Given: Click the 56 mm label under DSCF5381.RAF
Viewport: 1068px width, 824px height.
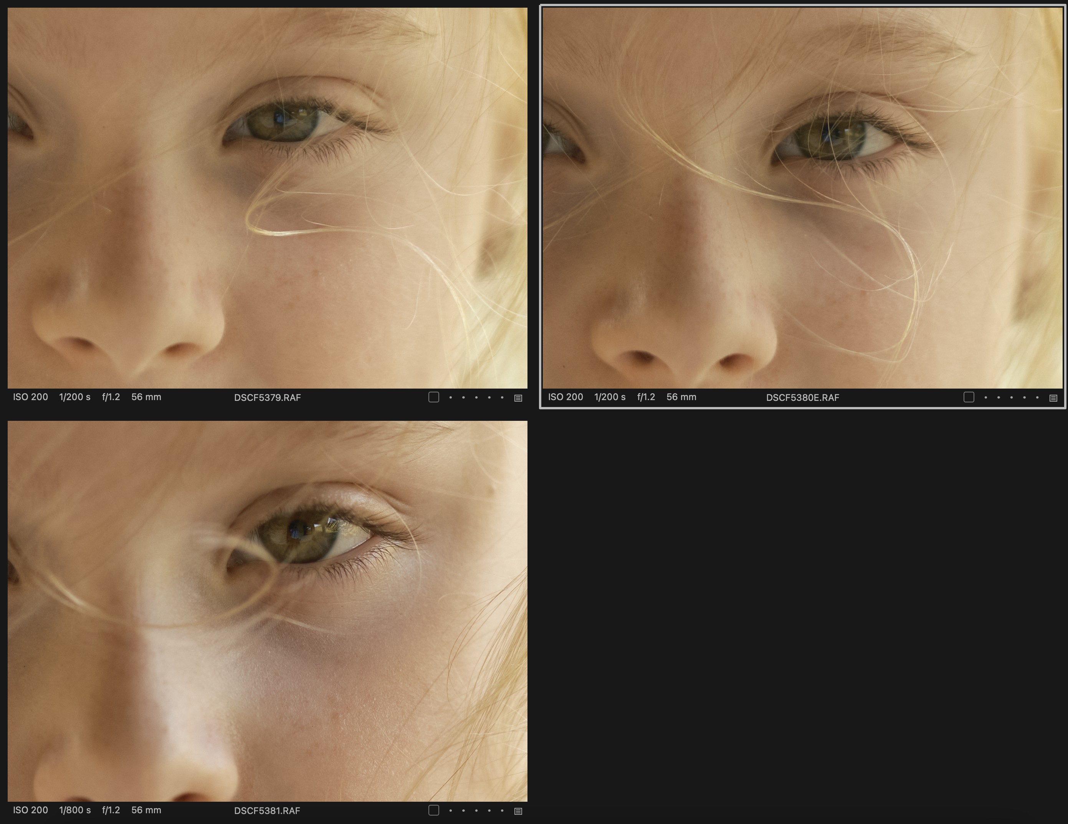Looking at the screenshot, I should 146,810.
